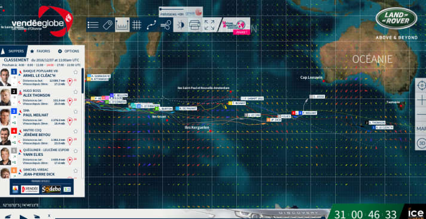Click the rank 4 red badge
426x219 pixels.
click(x=14, y=131)
